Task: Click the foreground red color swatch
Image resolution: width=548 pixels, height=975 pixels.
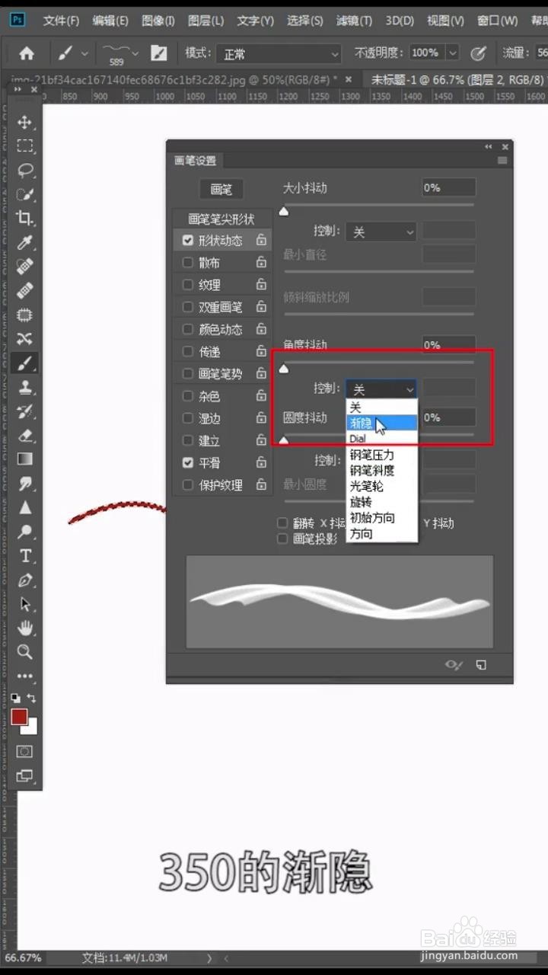Action: point(19,717)
